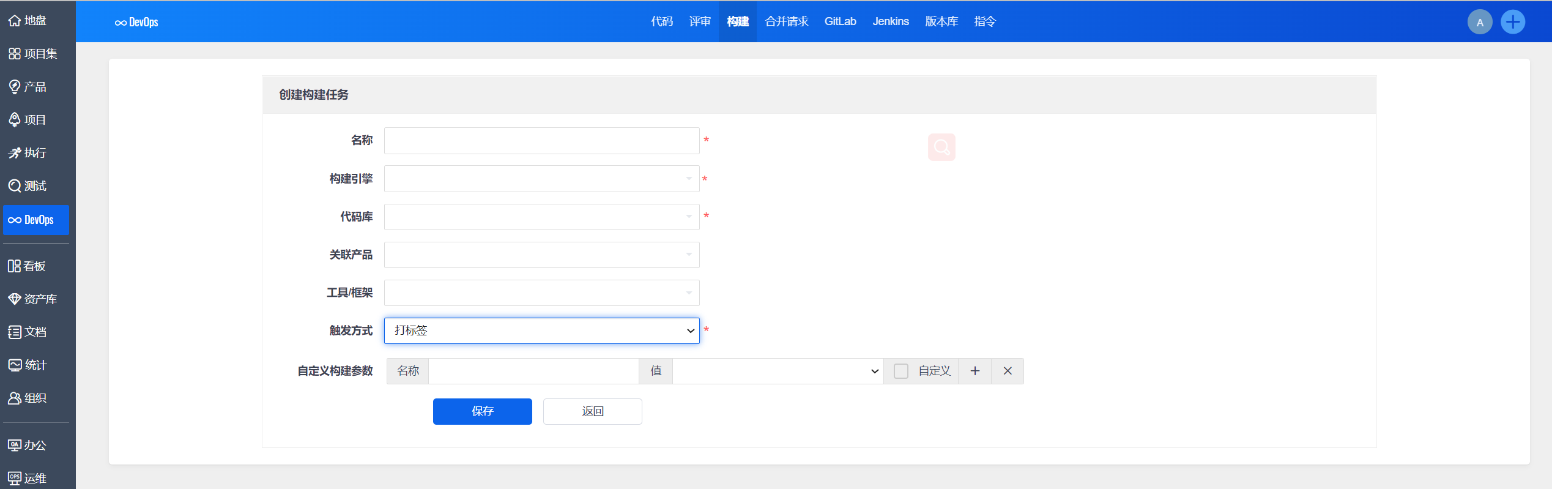Screen dimensions: 1552x489
Task: Click the 返回 back button
Action: pos(592,411)
